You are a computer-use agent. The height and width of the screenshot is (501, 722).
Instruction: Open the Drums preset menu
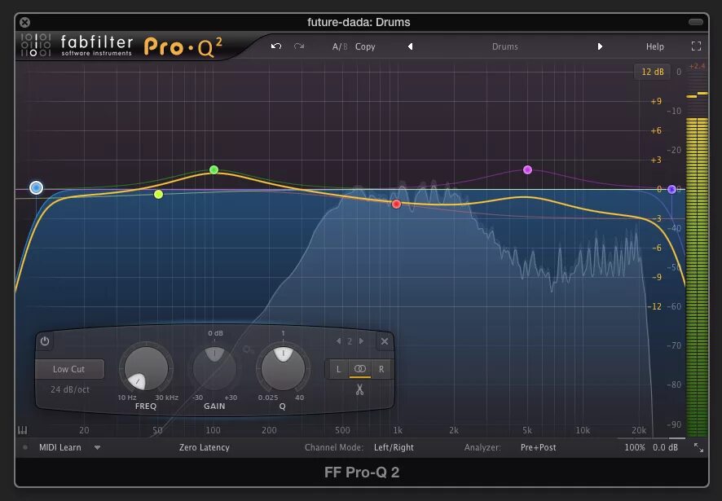[505, 46]
